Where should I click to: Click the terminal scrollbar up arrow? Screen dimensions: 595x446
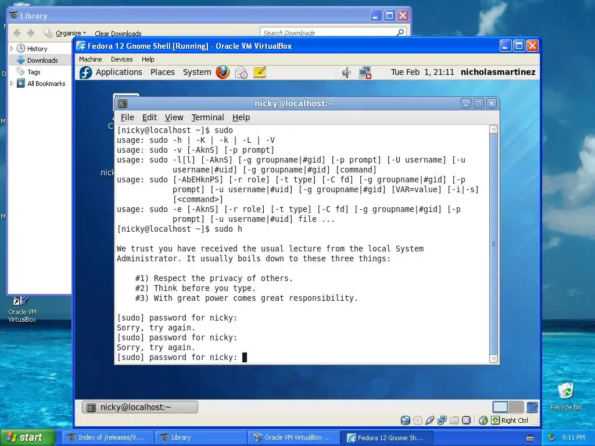pos(494,130)
